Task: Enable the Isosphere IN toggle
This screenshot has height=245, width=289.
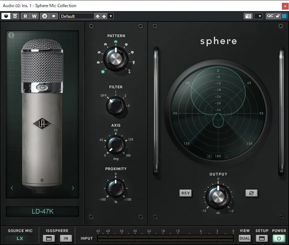Action: click(66, 238)
